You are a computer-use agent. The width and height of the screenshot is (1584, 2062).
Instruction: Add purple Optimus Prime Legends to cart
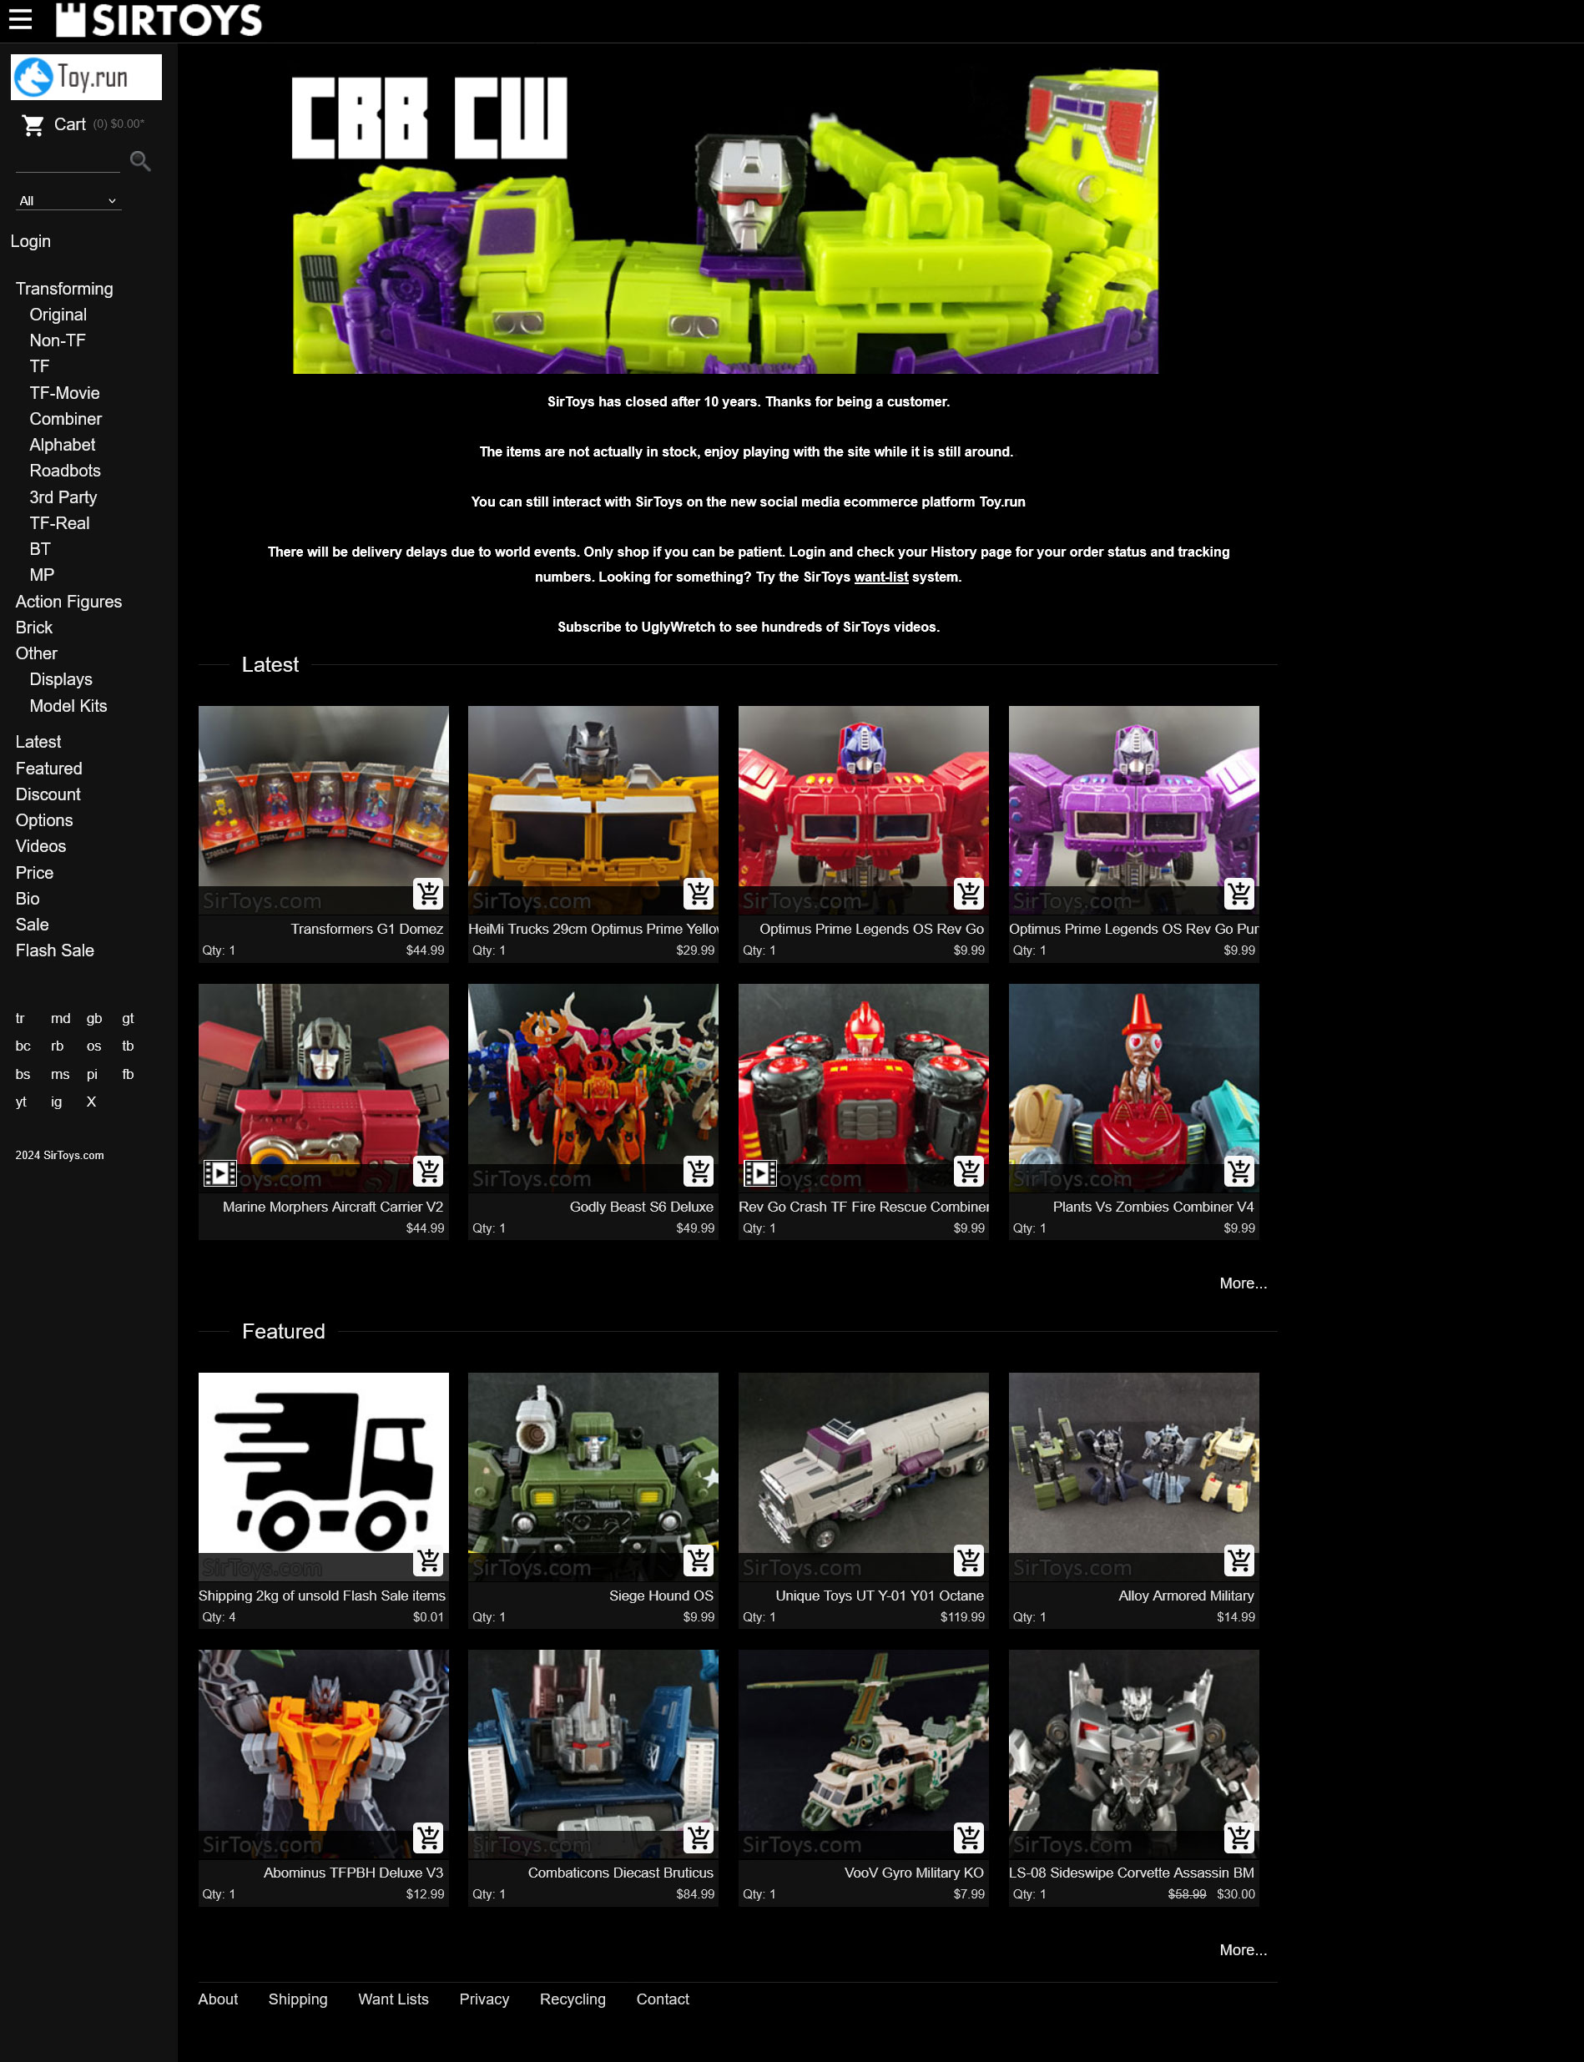[1239, 893]
